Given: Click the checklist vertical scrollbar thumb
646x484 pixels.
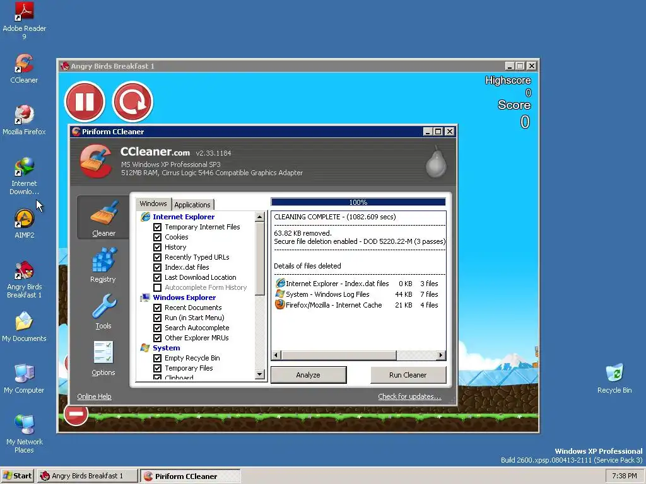Looking at the screenshot, I should click(259, 259).
